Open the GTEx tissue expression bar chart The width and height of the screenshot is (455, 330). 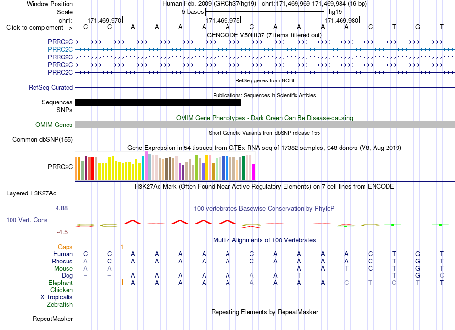tap(165, 166)
